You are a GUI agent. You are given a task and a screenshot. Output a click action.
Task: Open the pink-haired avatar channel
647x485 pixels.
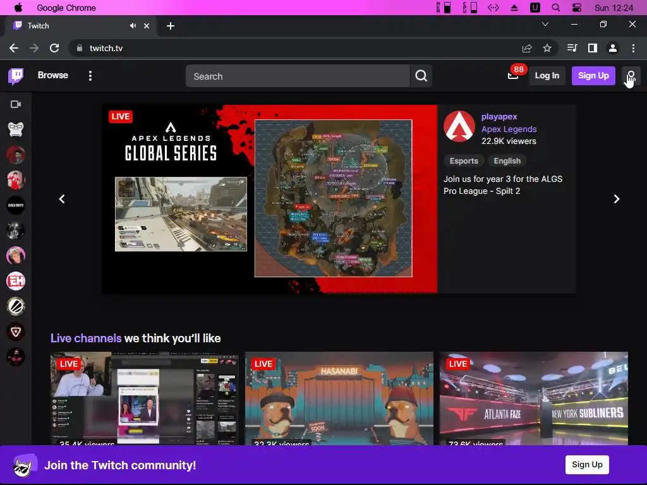16,256
